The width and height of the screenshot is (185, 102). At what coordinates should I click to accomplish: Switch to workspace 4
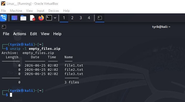89,18
